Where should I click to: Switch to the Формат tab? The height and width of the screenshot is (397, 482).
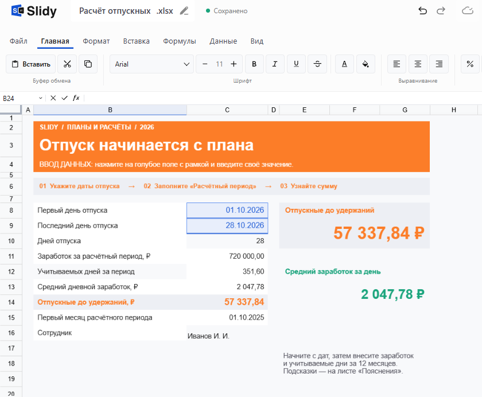click(x=96, y=41)
